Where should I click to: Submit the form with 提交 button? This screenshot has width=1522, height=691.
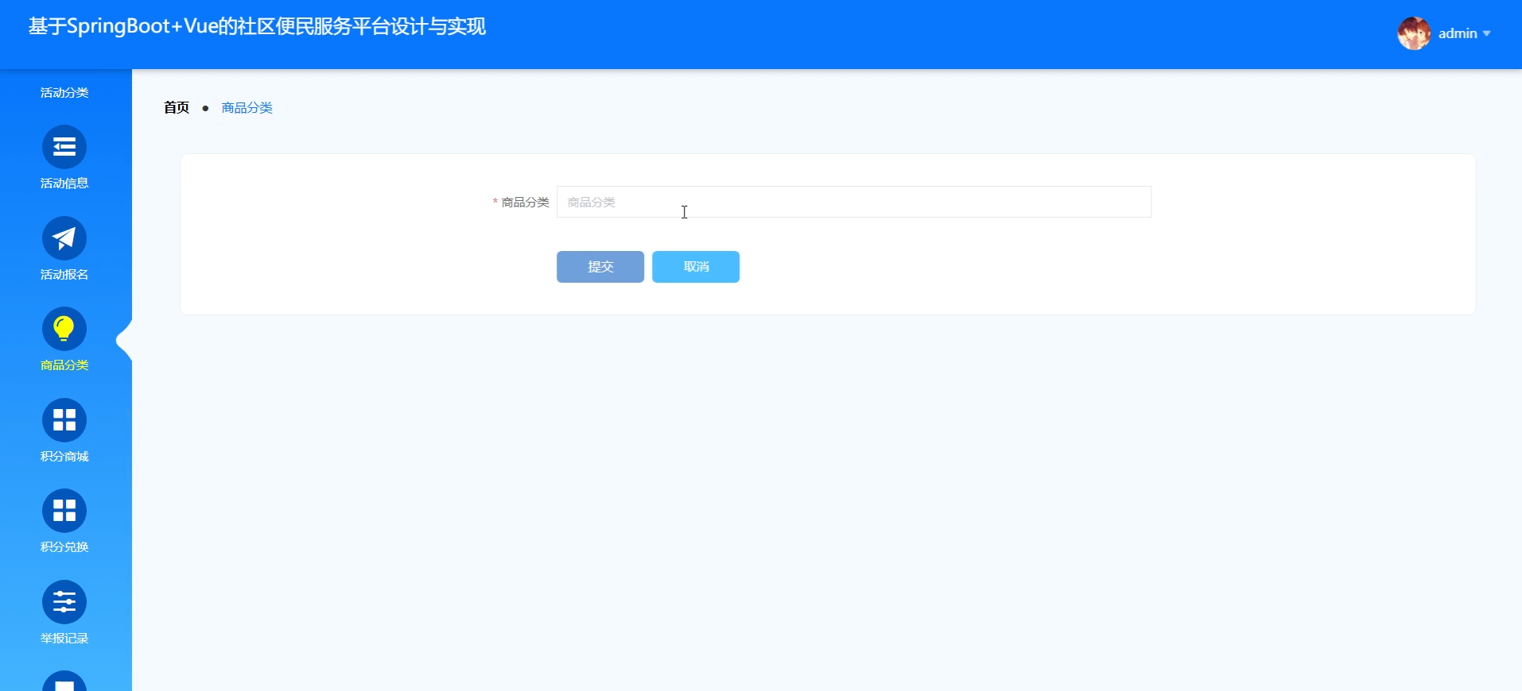[600, 267]
